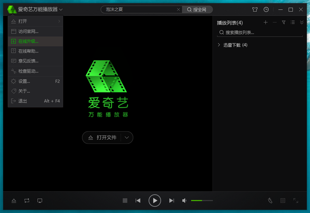Screen dimensions: 310x213
Task: Skip to the previous track
Action: tap(138, 200)
